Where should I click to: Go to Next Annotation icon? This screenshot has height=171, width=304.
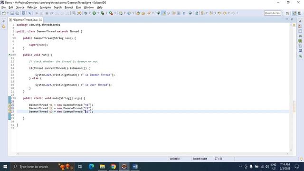(203, 13)
